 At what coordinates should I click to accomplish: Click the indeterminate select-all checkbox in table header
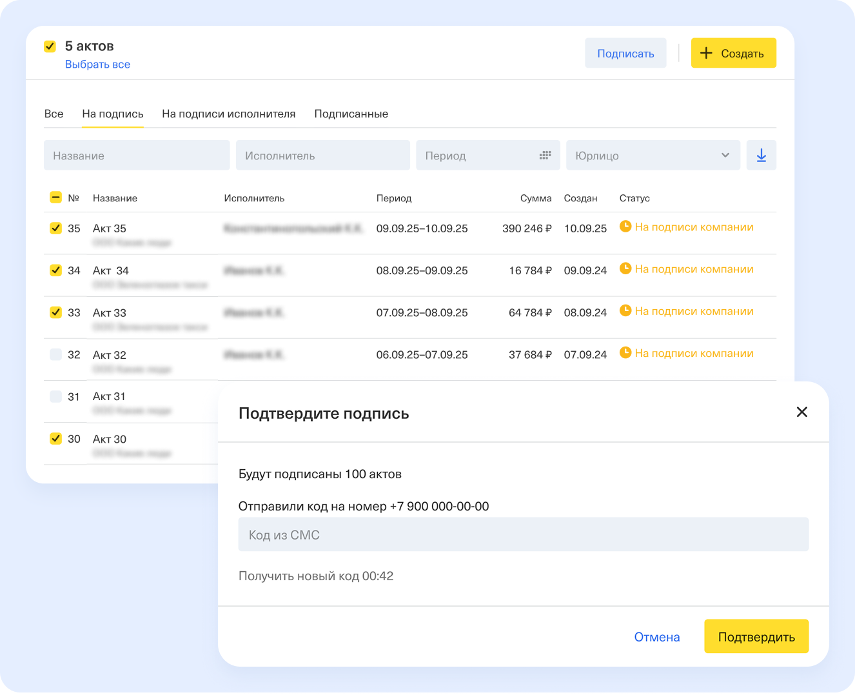(x=56, y=197)
